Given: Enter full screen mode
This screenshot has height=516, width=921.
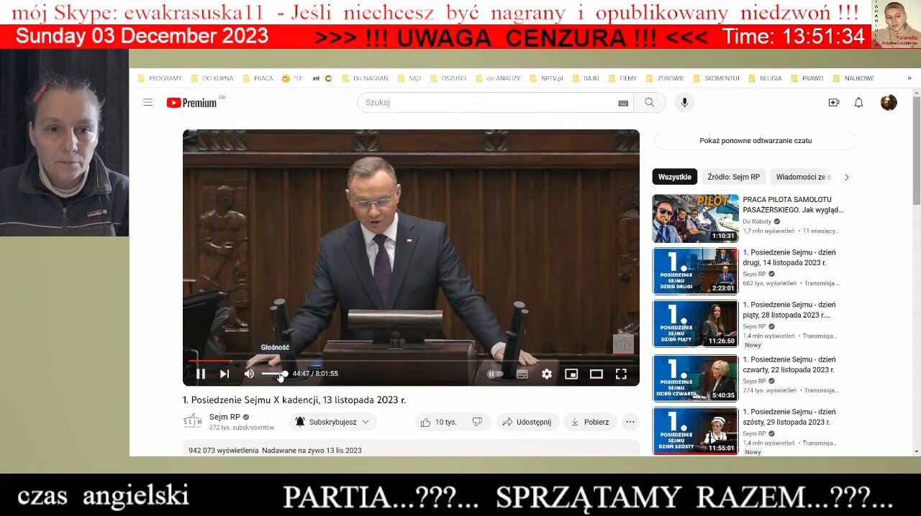Looking at the screenshot, I should click(621, 374).
